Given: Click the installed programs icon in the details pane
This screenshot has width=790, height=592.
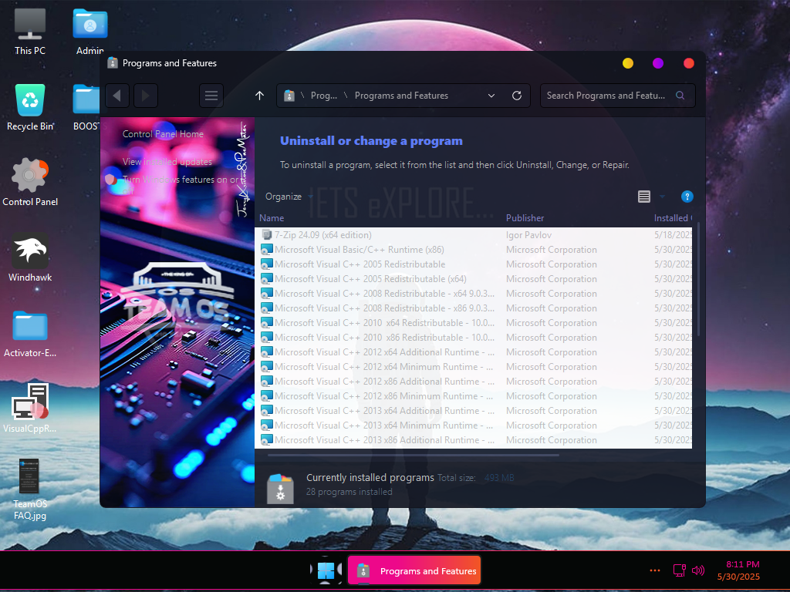Looking at the screenshot, I should 280,487.
